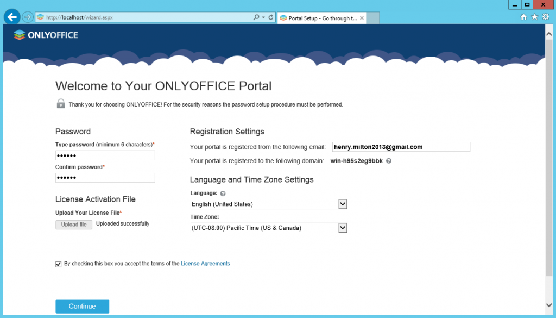The image size is (556, 318).
Task: Click the domain name win-h95s2eg9bbk text
Action: (x=356, y=161)
